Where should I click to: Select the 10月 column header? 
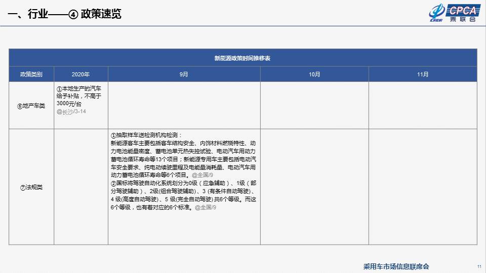tap(314, 74)
